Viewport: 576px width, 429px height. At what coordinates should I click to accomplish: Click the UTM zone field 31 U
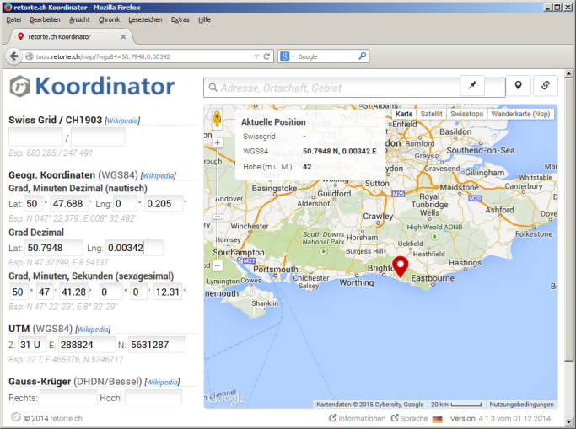tap(32, 345)
